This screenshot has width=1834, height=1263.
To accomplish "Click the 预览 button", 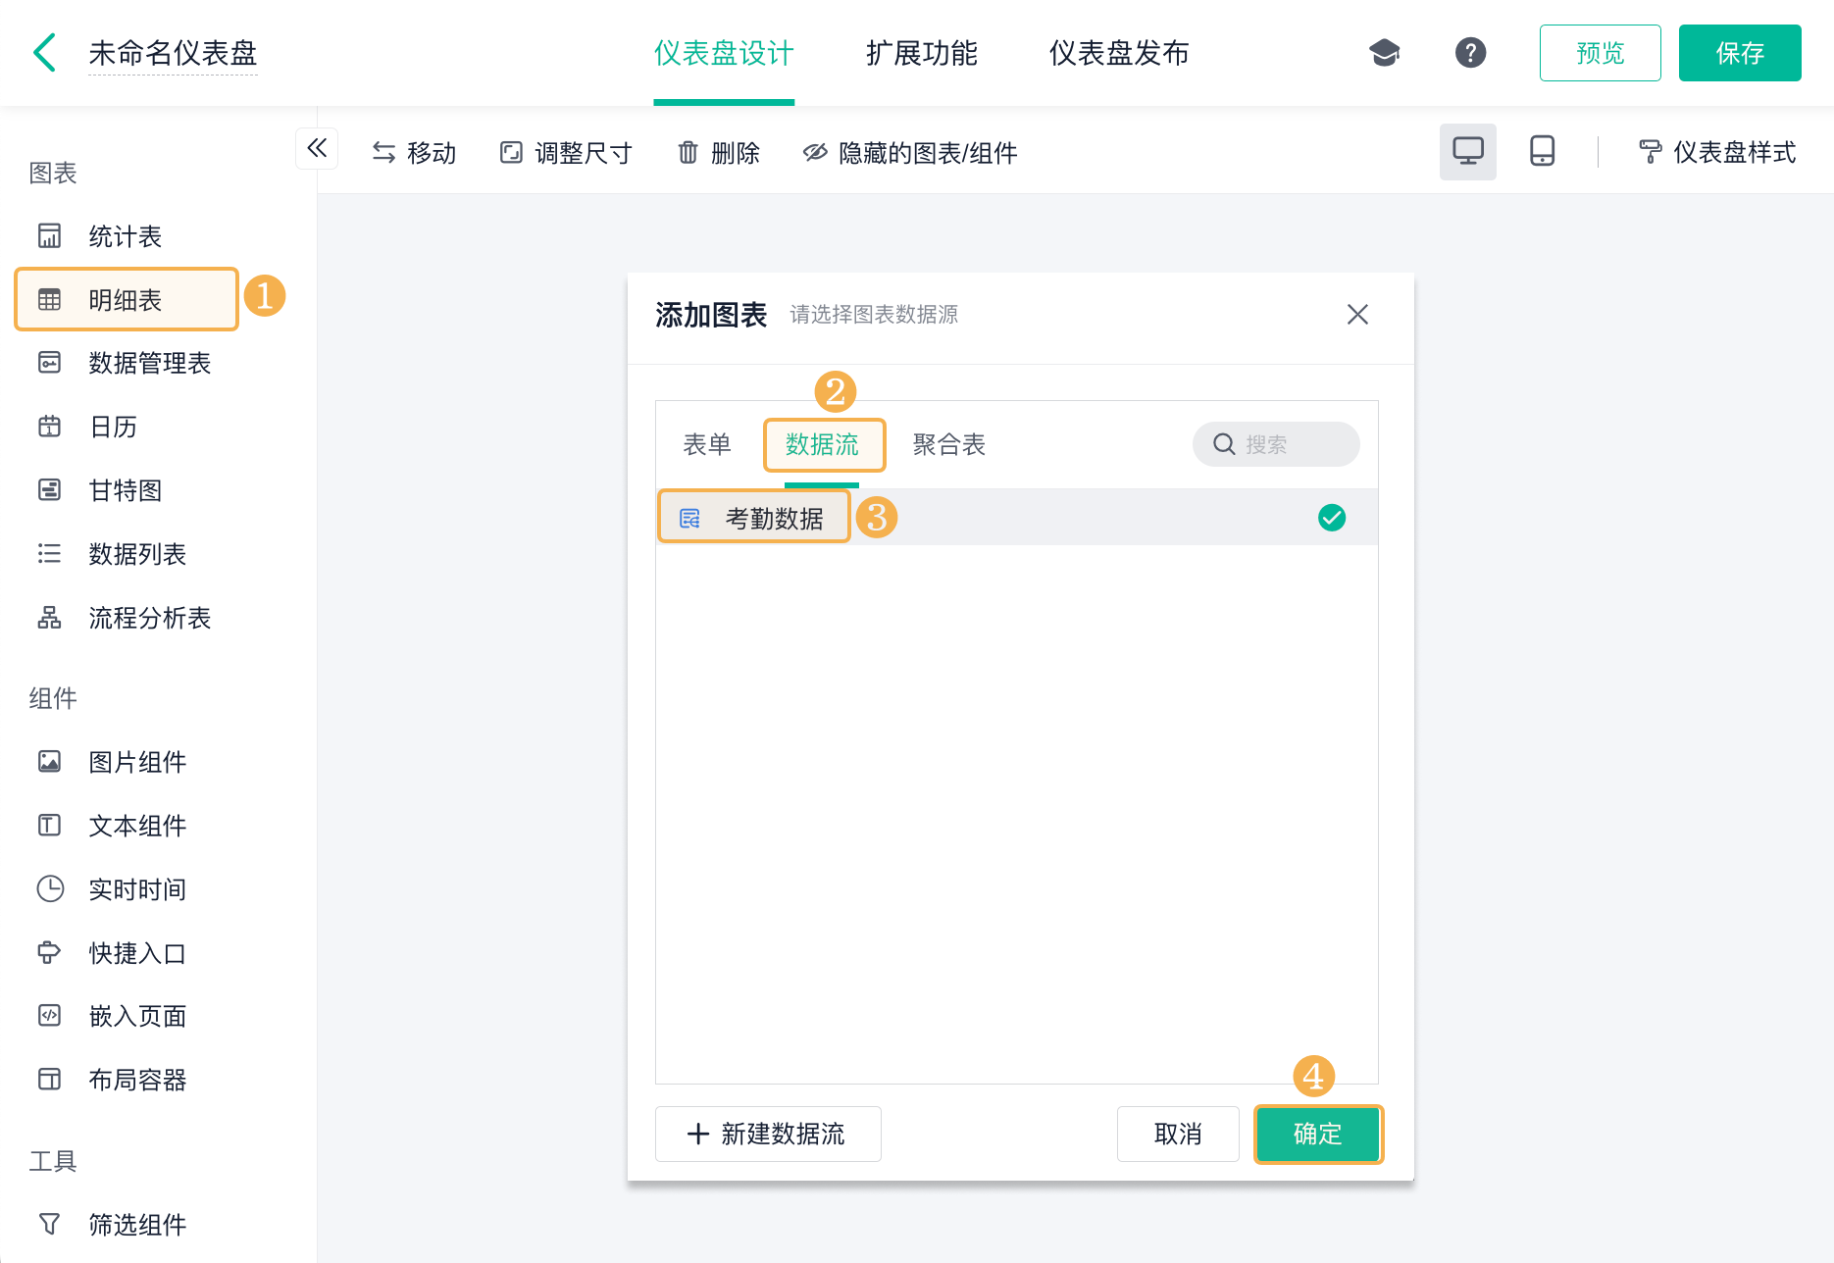I will pos(1600,53).
